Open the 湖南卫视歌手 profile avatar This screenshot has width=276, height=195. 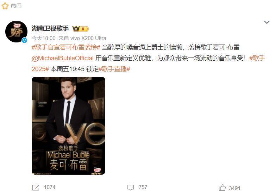point(16,32)
